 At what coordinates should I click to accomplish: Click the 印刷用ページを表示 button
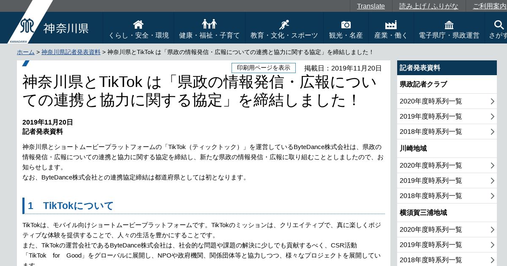click(x=264, y=68)
